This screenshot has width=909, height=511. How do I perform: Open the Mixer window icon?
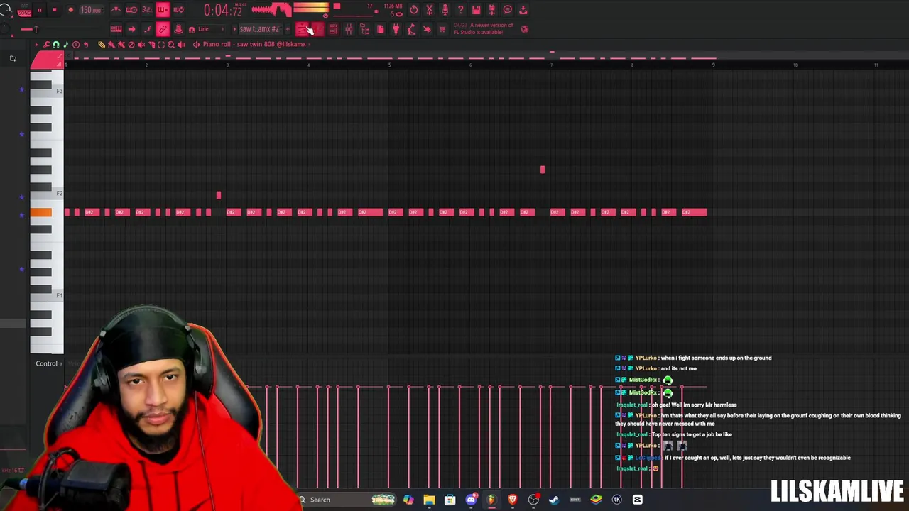coord(349,29)
